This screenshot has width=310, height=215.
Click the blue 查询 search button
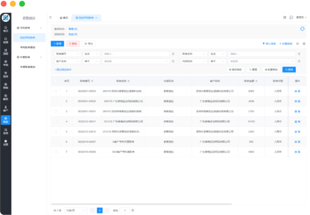(289, 70)
